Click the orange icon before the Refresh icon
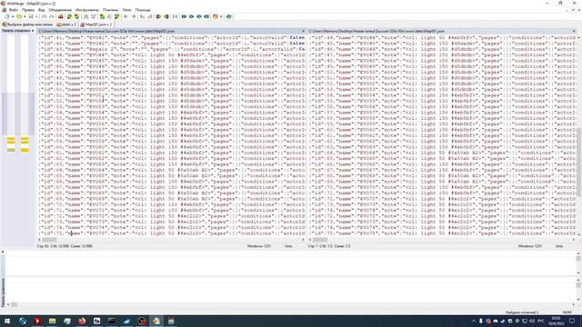 (x=216, y=16)
